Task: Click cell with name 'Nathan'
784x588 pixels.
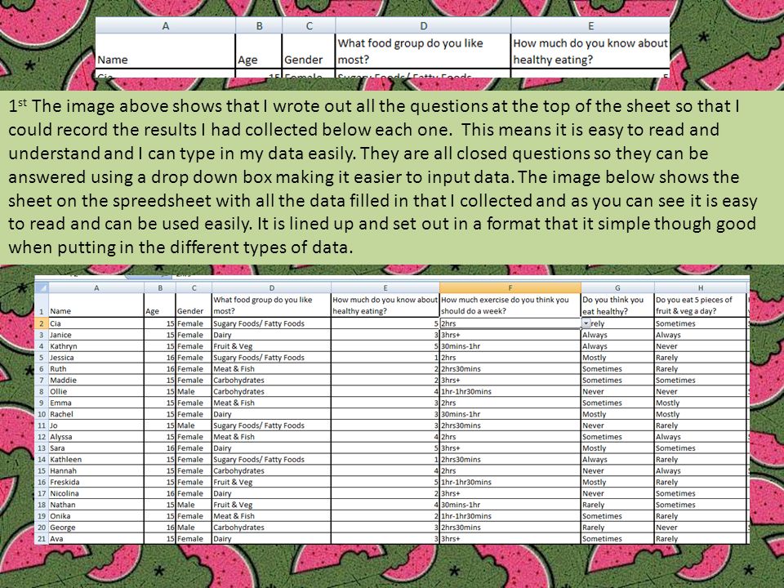Action: (96, 505)
